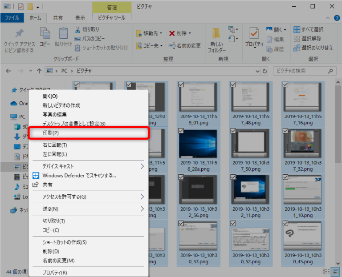Click the refresh icon beside the address bar

tap(265, 71)
